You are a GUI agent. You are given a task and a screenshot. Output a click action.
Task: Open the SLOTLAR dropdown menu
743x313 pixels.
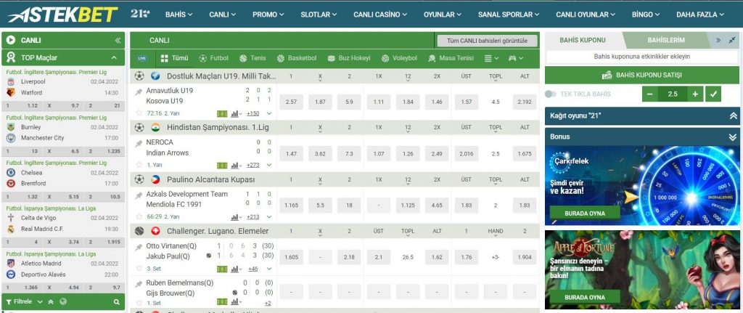click(319, 15)
